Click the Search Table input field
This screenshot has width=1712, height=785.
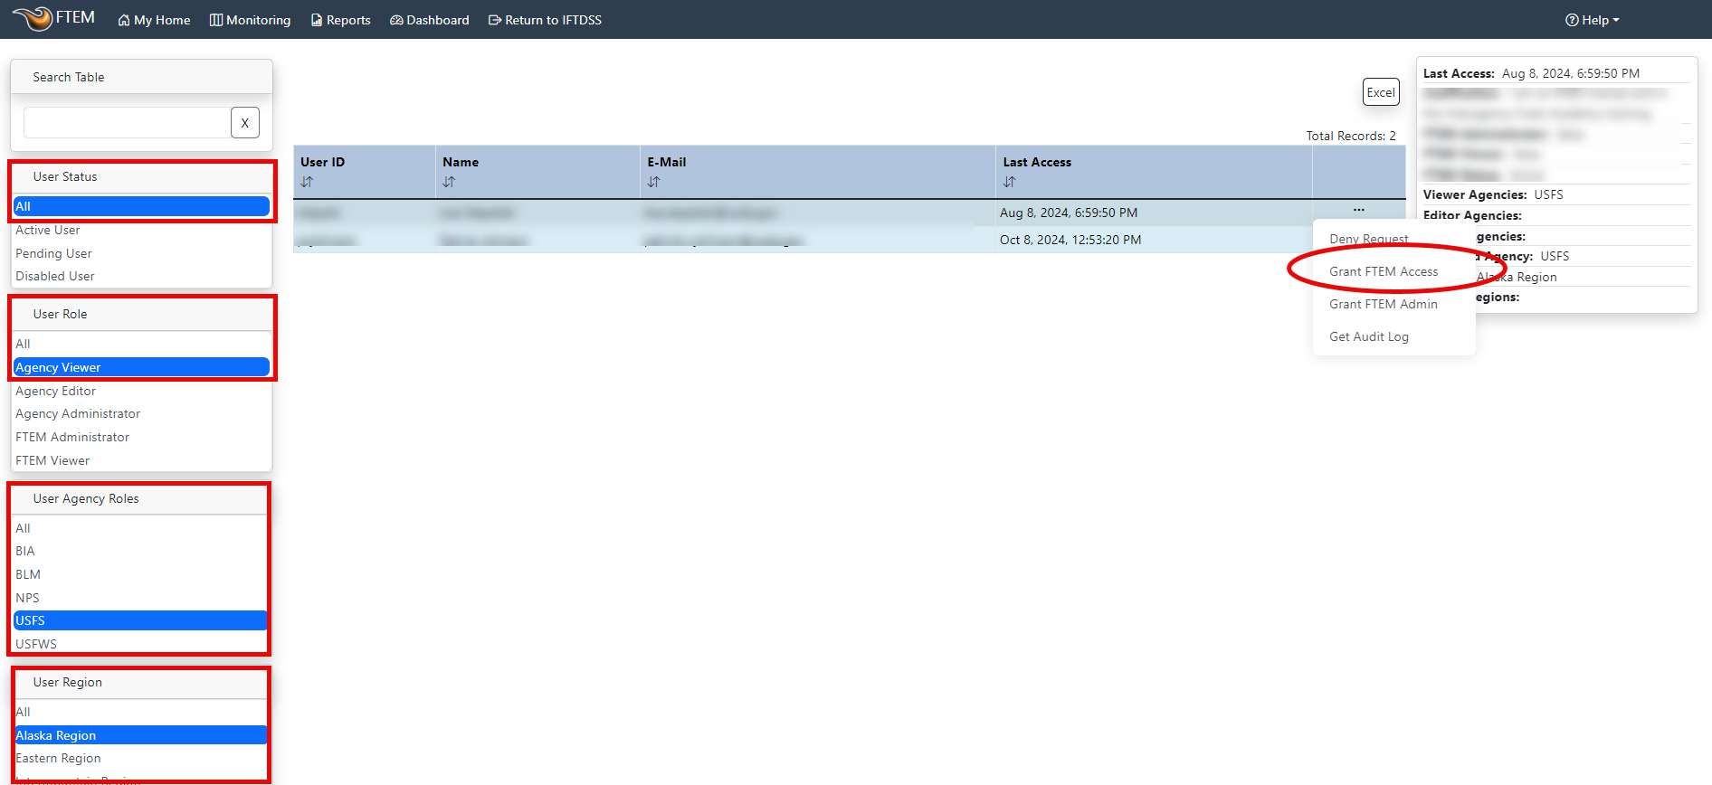127,123
